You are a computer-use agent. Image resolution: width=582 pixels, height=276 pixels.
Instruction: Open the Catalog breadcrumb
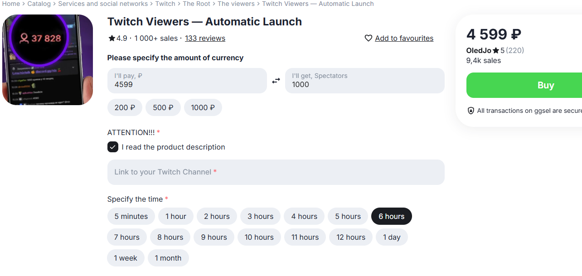point(39,4)
